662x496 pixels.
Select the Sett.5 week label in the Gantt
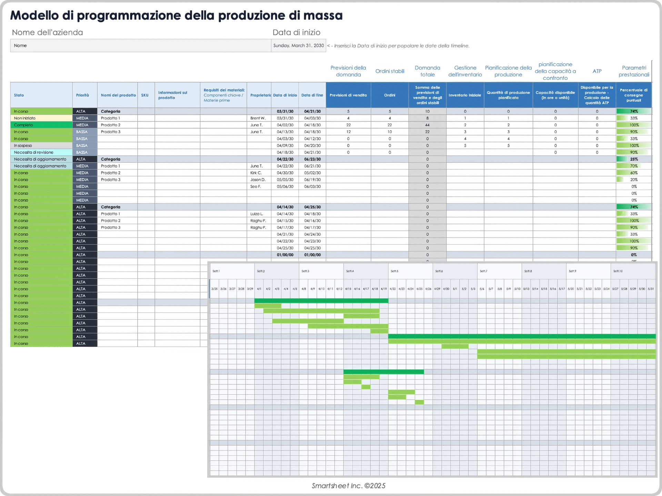pyautogui.click(x=395, y=271)
